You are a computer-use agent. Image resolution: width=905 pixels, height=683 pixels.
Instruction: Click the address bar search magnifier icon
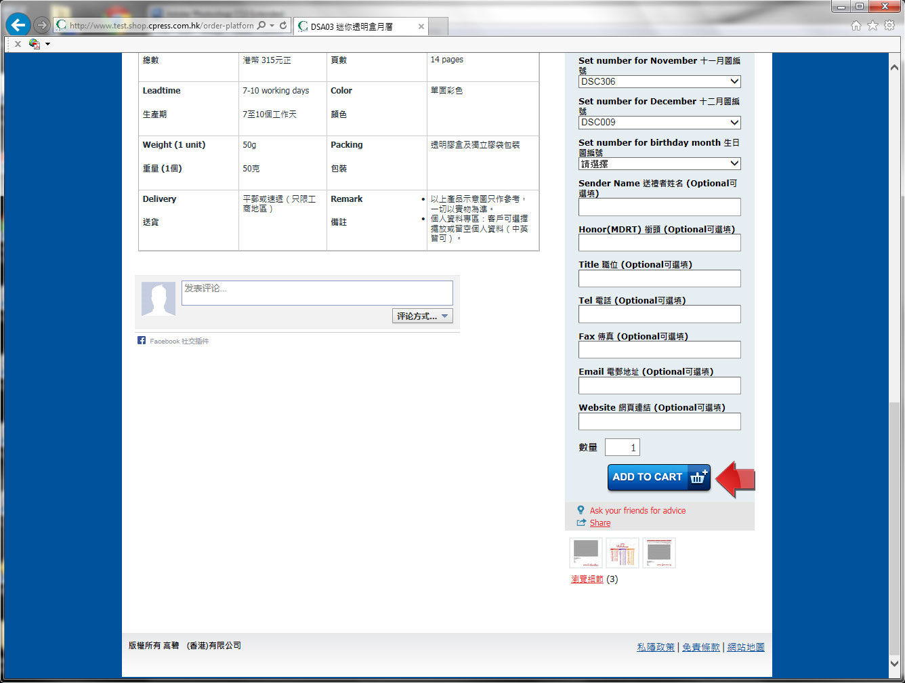click(261, 26)
